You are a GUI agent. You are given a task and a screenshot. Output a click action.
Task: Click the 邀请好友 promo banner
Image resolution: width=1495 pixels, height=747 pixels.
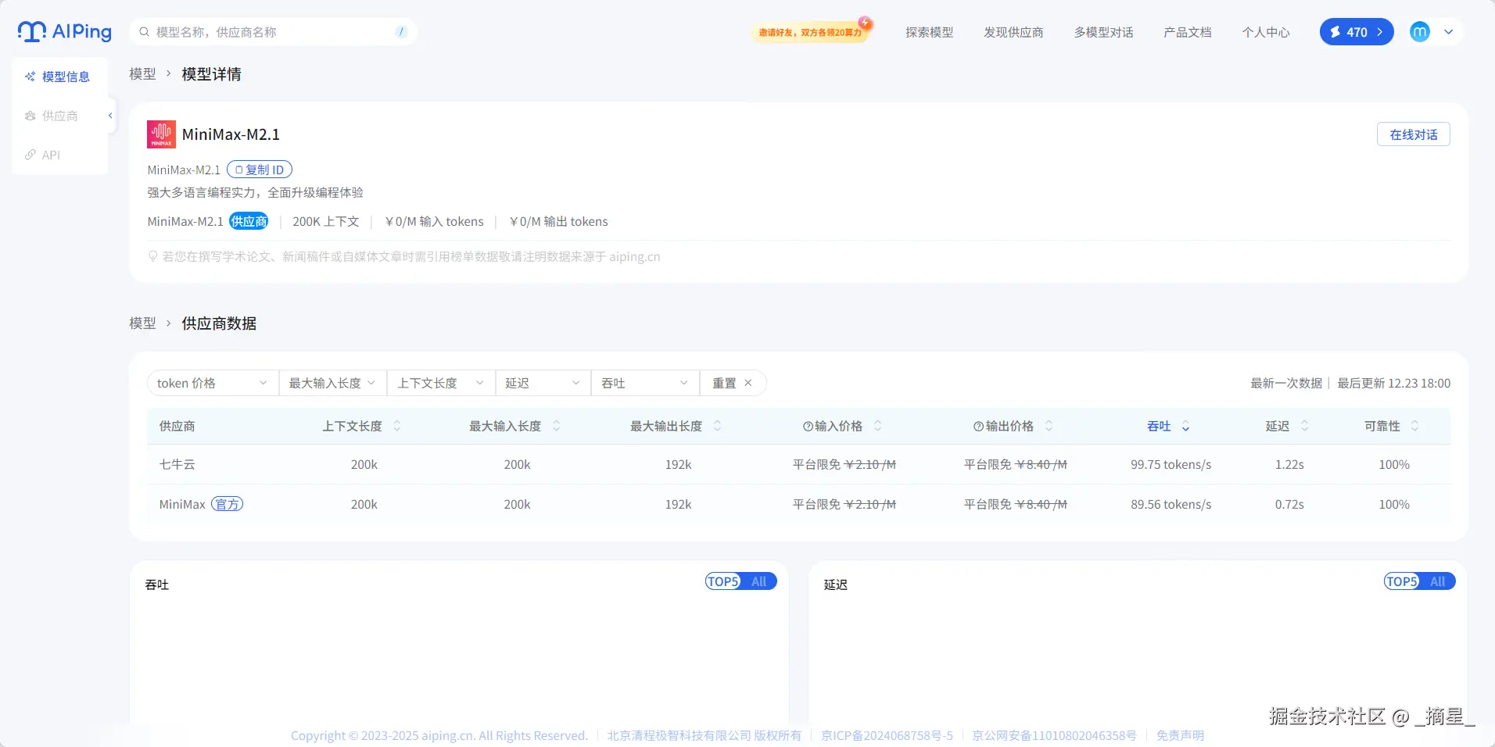pyautogui.click(x=811, y=32)
